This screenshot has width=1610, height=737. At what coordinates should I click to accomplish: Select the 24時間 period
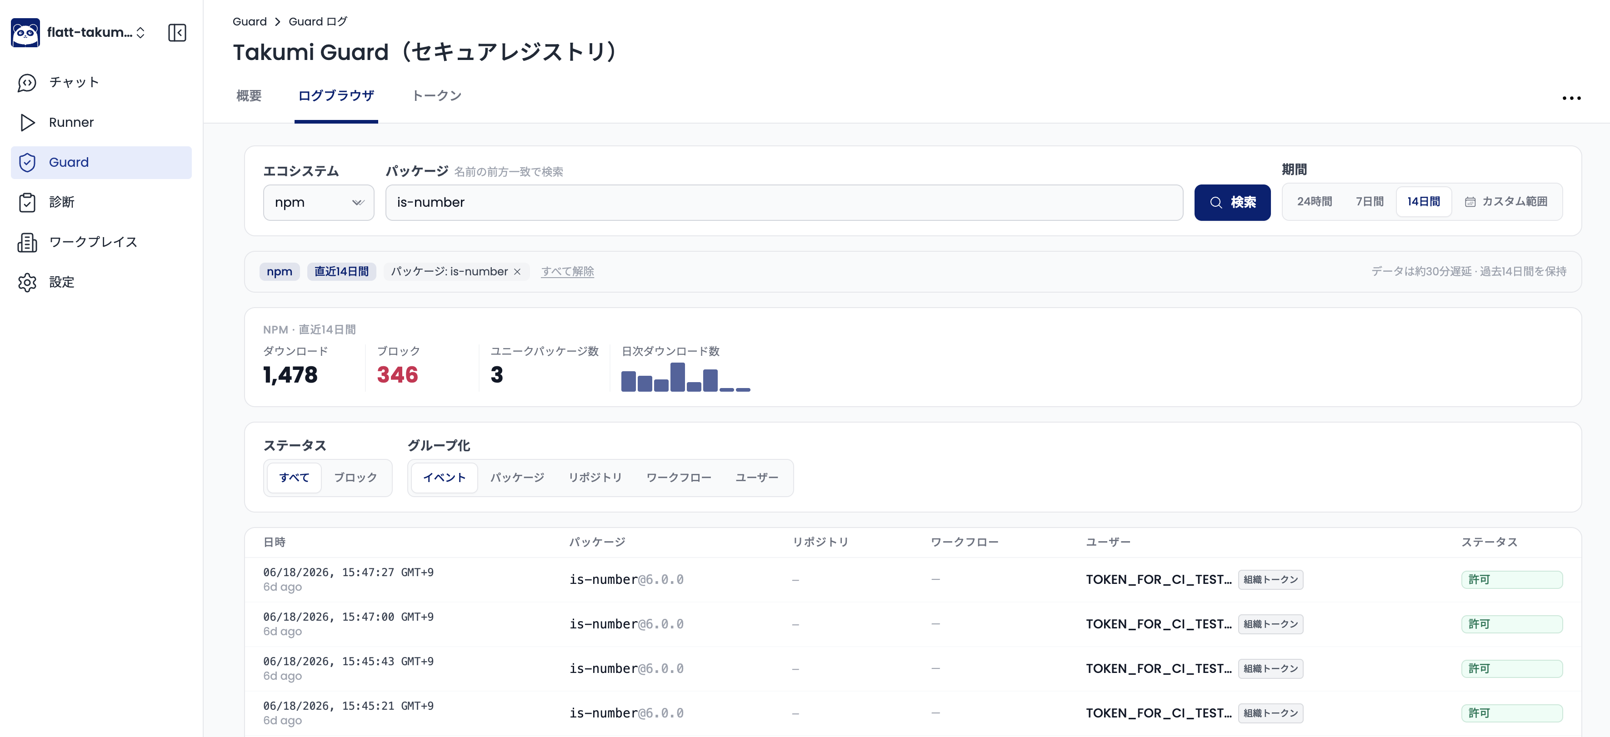[1315, 202]
